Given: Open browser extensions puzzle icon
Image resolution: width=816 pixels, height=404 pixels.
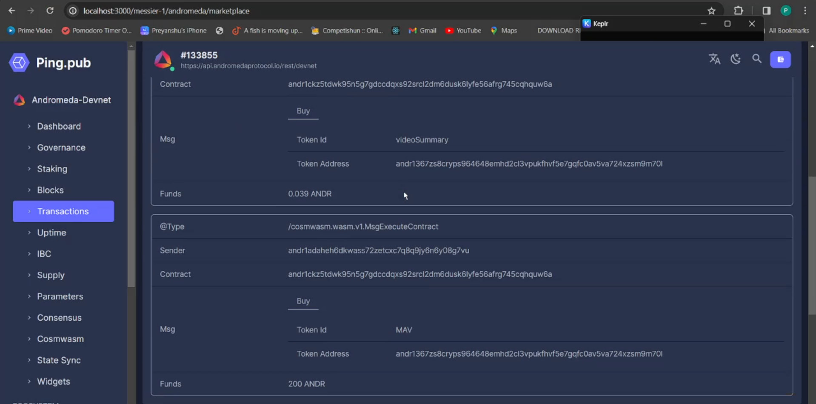Looking at the screenshot, I should [x=739, y=11].
